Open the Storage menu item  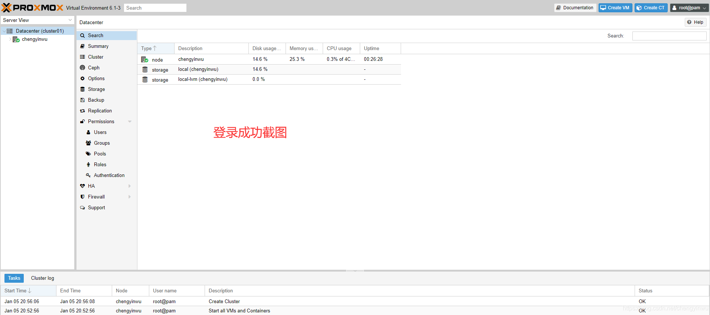107,89
